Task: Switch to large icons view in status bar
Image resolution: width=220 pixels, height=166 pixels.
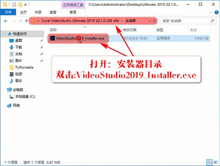Action: (x=216, y=162)
